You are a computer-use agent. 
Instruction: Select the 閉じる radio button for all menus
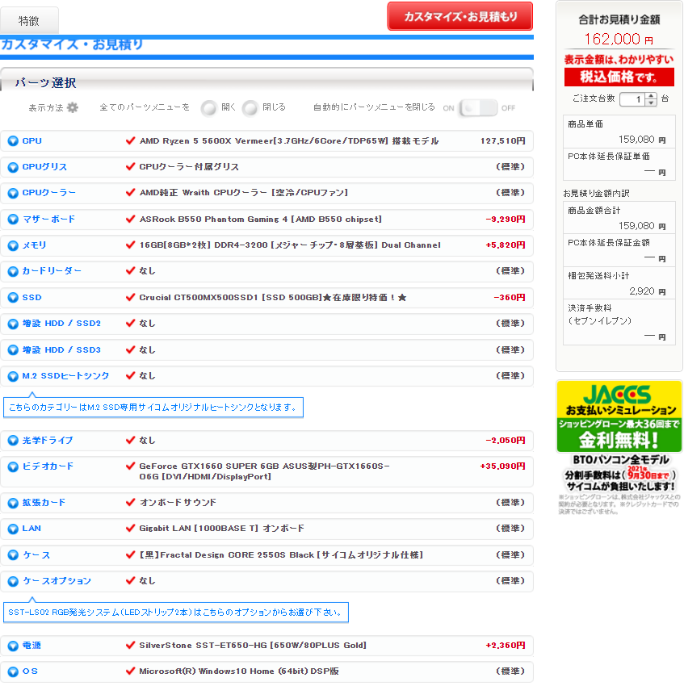(x=250, y=107)
